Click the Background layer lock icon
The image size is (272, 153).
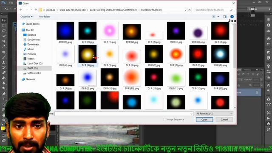(x=257, y=93)
